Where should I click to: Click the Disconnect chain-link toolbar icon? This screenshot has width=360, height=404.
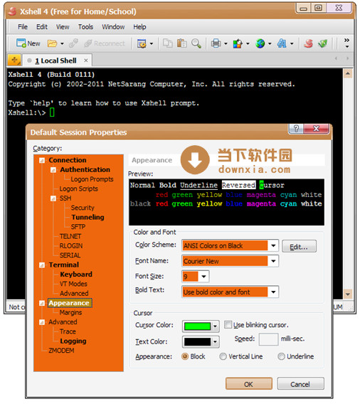click(73, 43)
